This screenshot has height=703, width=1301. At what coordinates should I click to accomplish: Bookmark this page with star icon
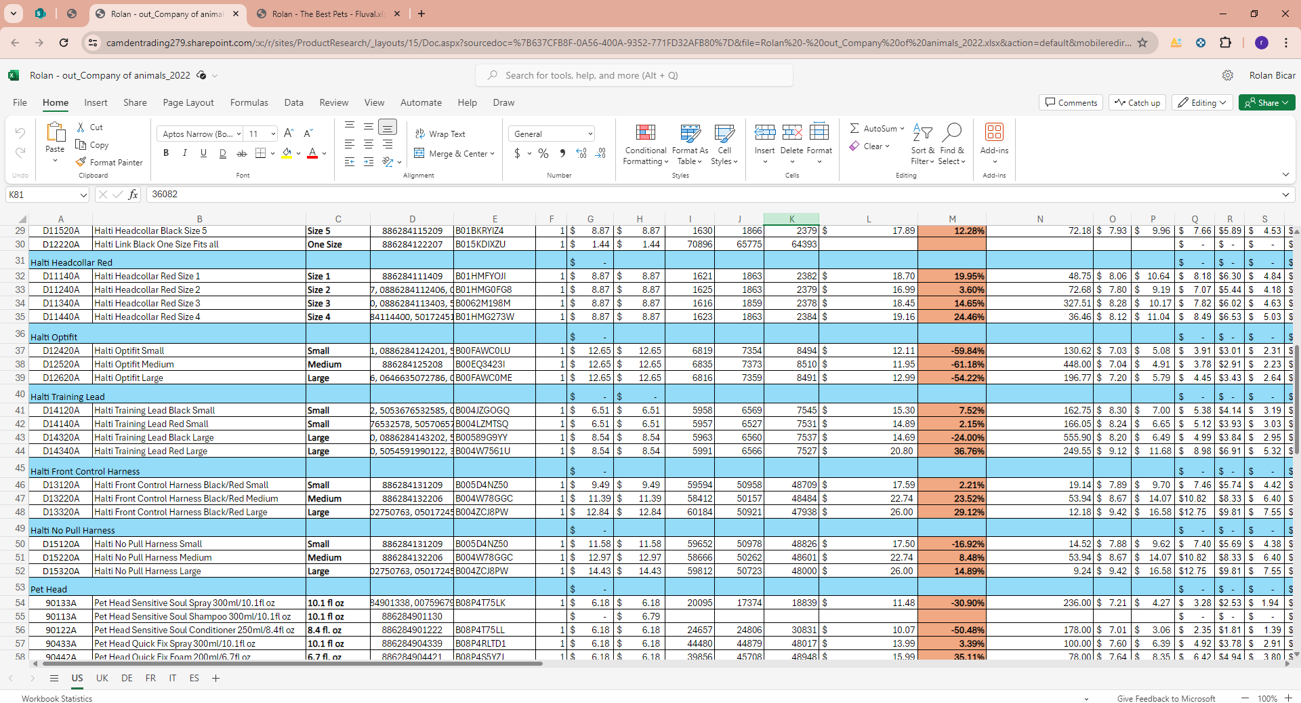pyautogui.click(x=1142, y=43)
